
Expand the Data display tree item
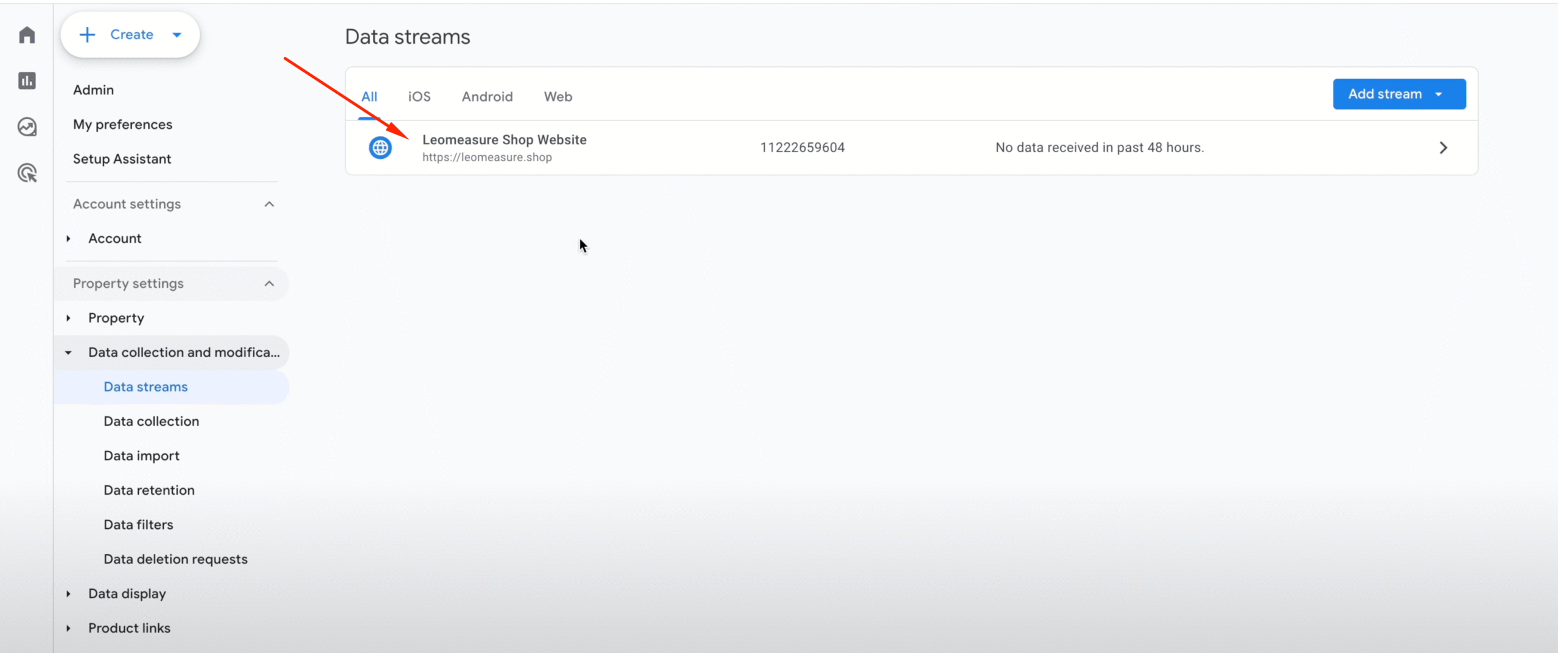click(69, 594)
